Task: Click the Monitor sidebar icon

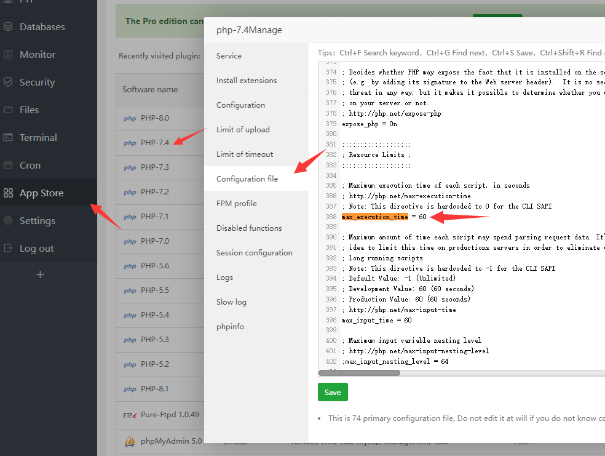Action: point(8,54)
